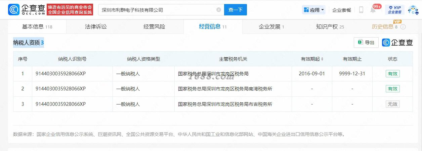Click the 序号 column header
The image size is (422, 151).
23,59
